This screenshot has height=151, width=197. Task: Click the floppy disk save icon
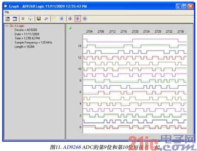39,19
